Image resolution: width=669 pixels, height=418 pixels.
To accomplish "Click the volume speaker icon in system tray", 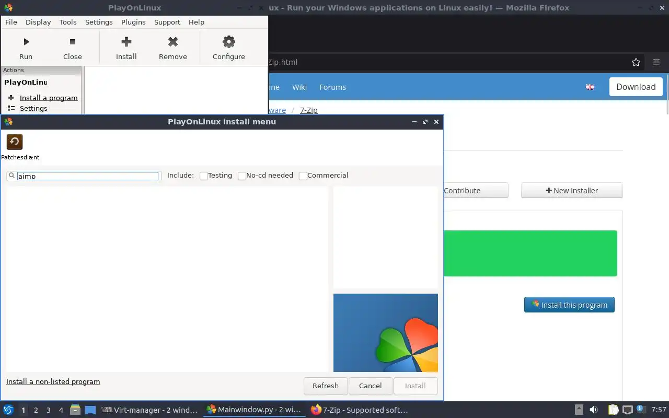I will coord(594,410).
